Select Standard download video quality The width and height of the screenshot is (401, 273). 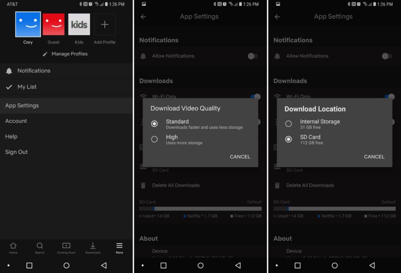(x=200, y=124)
